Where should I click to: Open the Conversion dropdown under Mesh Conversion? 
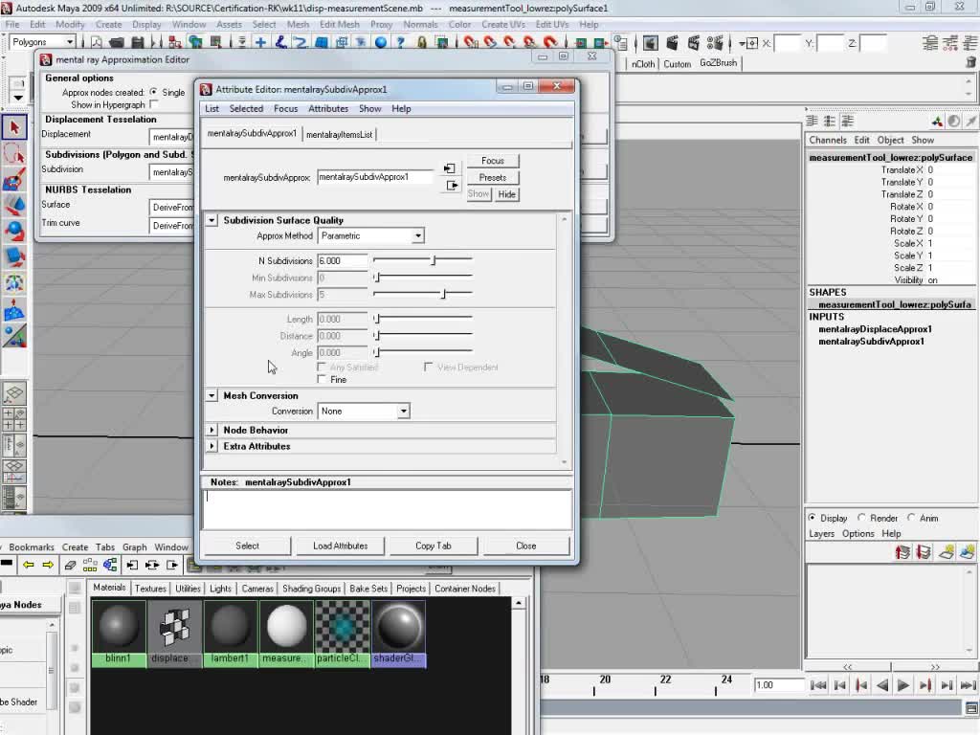pyautogui.click(x=364, y=411)
